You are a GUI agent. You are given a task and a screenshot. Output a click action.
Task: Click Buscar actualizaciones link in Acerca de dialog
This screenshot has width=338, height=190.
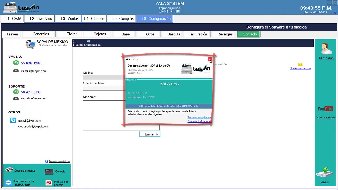tap(199, 121)
